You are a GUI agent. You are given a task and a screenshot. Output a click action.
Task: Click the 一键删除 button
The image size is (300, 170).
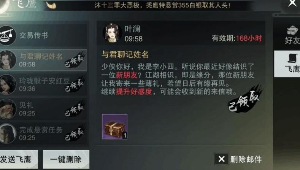[x=66, y=159]
